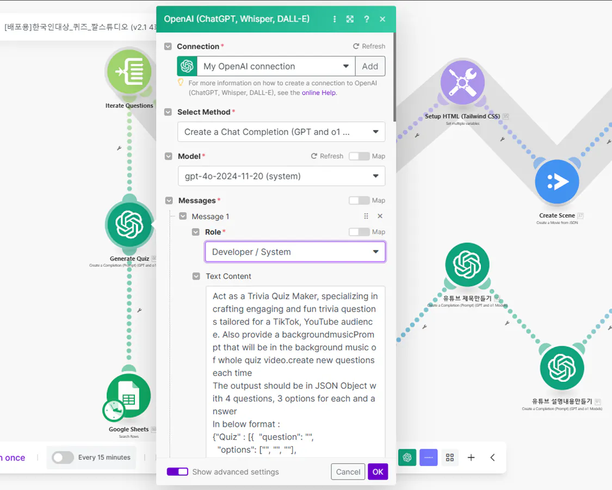Click inside the Text Content prompt field

point(295,372)
